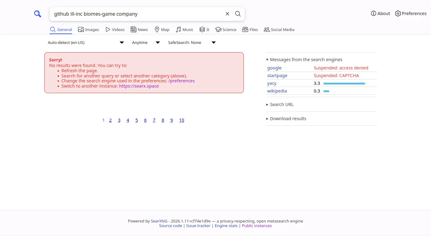Click the About info icon
431x236 pixels.
373,14
